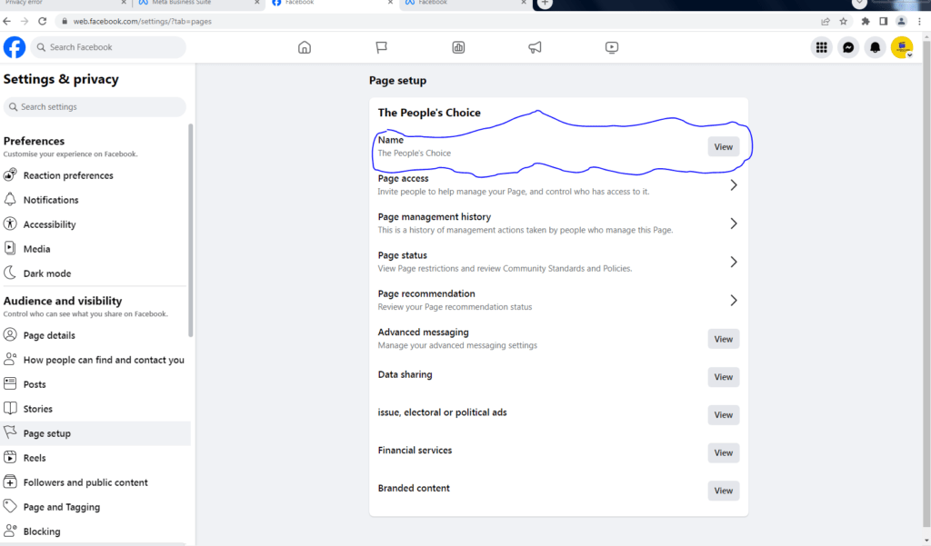This screenshot has height=546, width=931.
Task: Expand Page management history chevron
Action: pos(734,223)
